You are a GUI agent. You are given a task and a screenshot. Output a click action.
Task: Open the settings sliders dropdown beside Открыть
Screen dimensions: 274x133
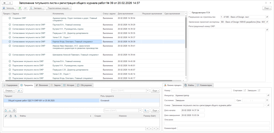pos(20,91)
